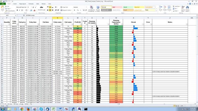Toggle the Strikethrough button
Screen dimensions: 198x111
(41, 8)
